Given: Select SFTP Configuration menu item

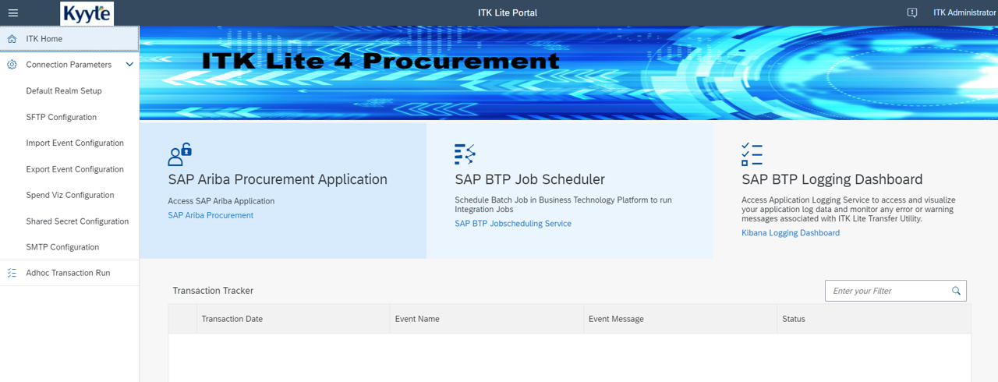Looking at the screenshot, I should click(x=62, y=117).
